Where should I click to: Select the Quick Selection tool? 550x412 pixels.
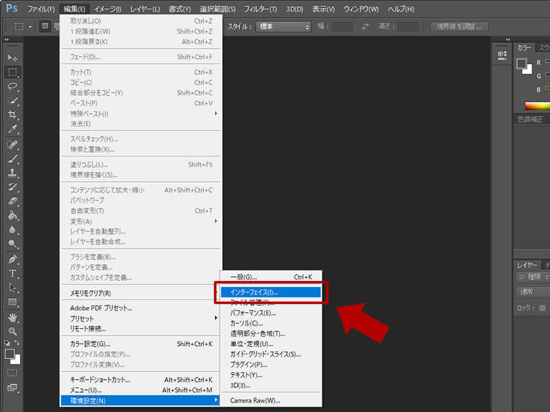point(12,100)
